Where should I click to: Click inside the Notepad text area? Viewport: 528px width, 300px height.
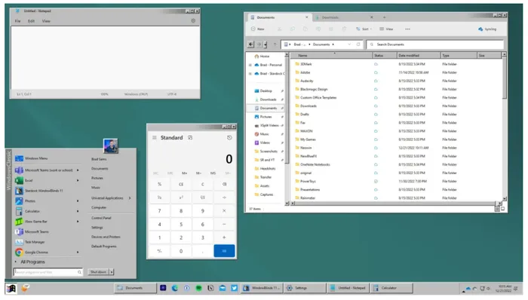(106, 57)
